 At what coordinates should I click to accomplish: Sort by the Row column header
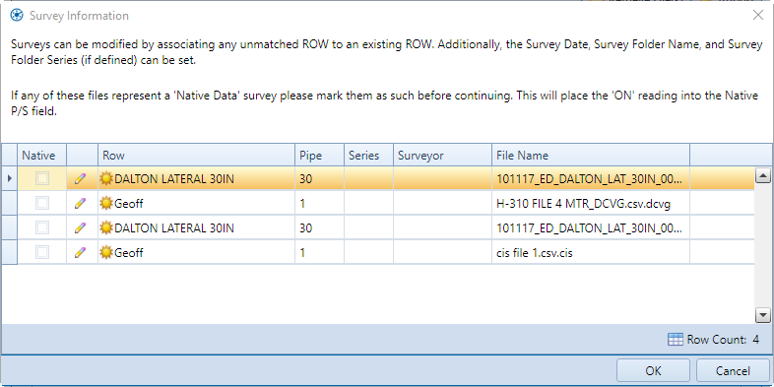click(197, 155)
